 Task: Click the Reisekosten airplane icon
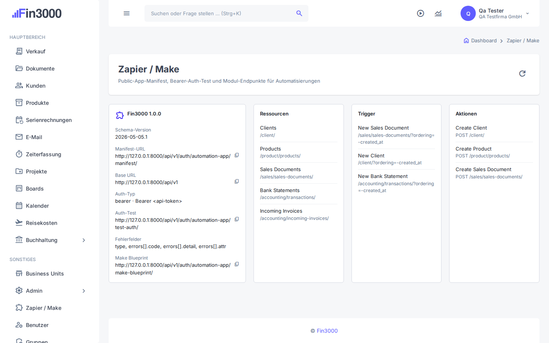19,223
